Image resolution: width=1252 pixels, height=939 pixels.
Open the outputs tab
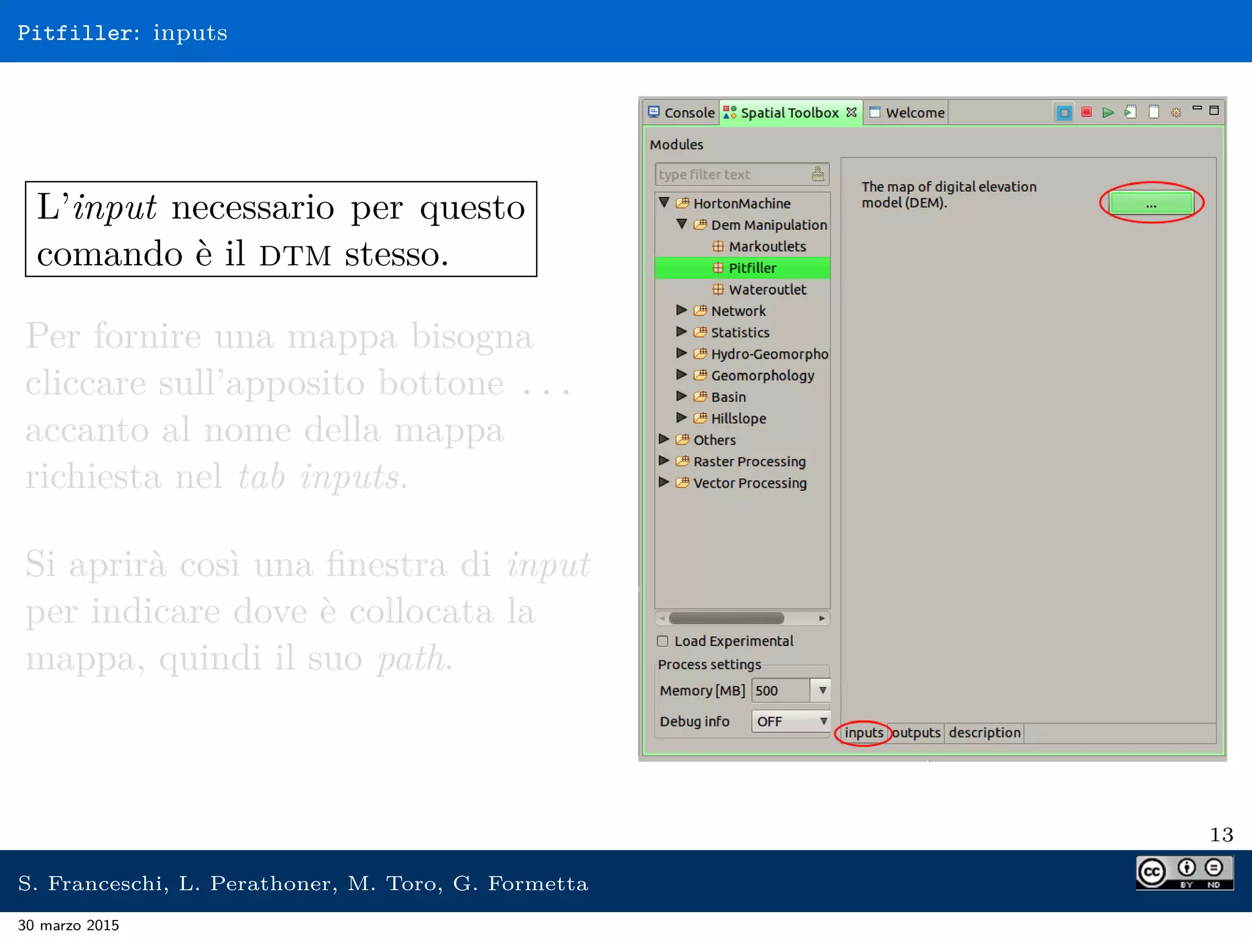coord(916,732)
